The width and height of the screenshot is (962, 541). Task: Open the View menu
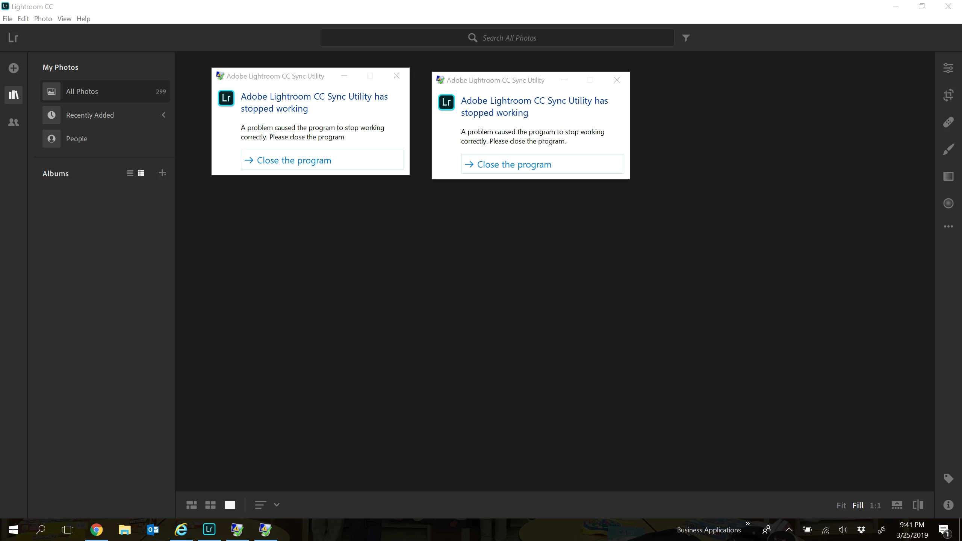(64, 19)
